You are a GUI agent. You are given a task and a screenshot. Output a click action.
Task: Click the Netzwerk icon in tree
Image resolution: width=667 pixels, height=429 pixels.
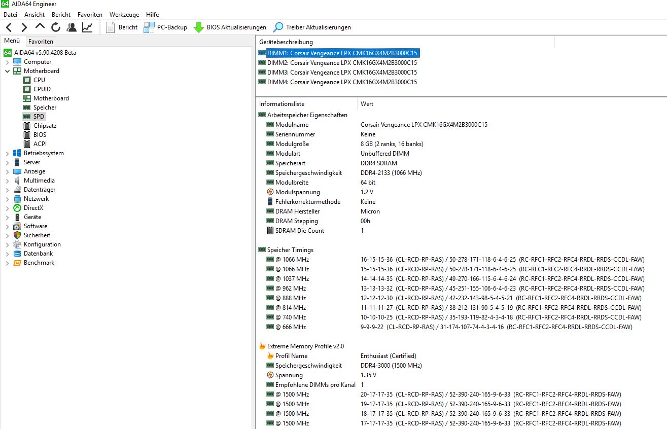(17, 199)
